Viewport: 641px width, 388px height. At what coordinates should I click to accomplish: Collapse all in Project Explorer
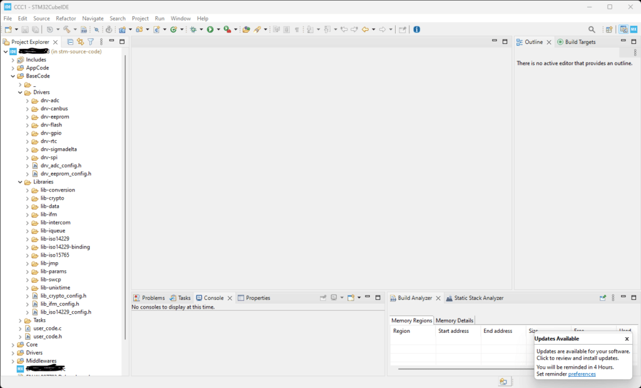point(70,42)
